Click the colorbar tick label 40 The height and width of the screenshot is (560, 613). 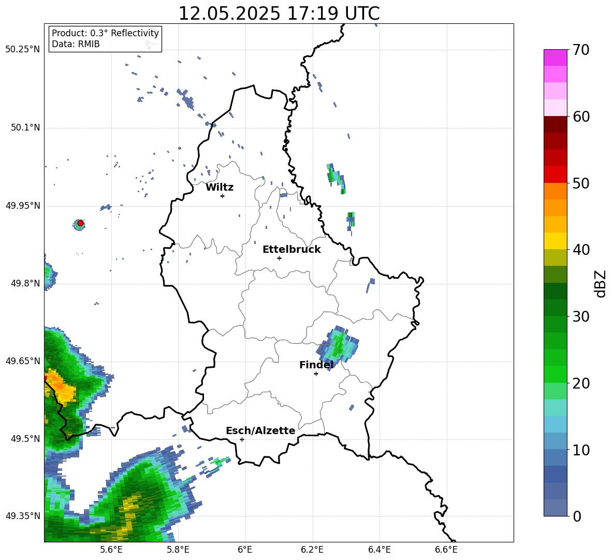tap(580, 250)
